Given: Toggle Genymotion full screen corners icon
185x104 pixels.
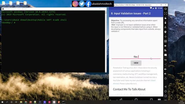Looking at the screenshot, I should [x=165, y=14].
